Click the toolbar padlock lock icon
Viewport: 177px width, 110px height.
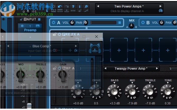[x=80, y=11]
